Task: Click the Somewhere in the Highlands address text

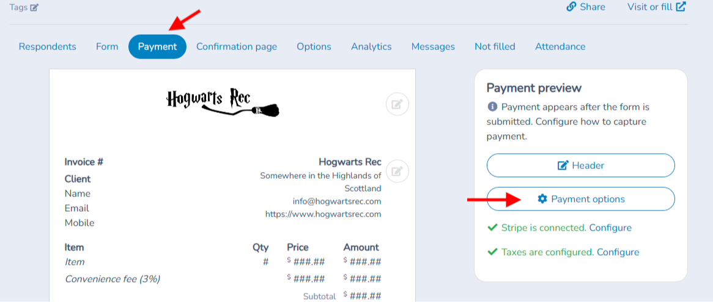Action: coord(320,182)
